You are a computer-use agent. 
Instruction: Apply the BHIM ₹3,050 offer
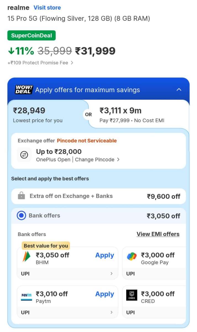click(x=104, y=255)
